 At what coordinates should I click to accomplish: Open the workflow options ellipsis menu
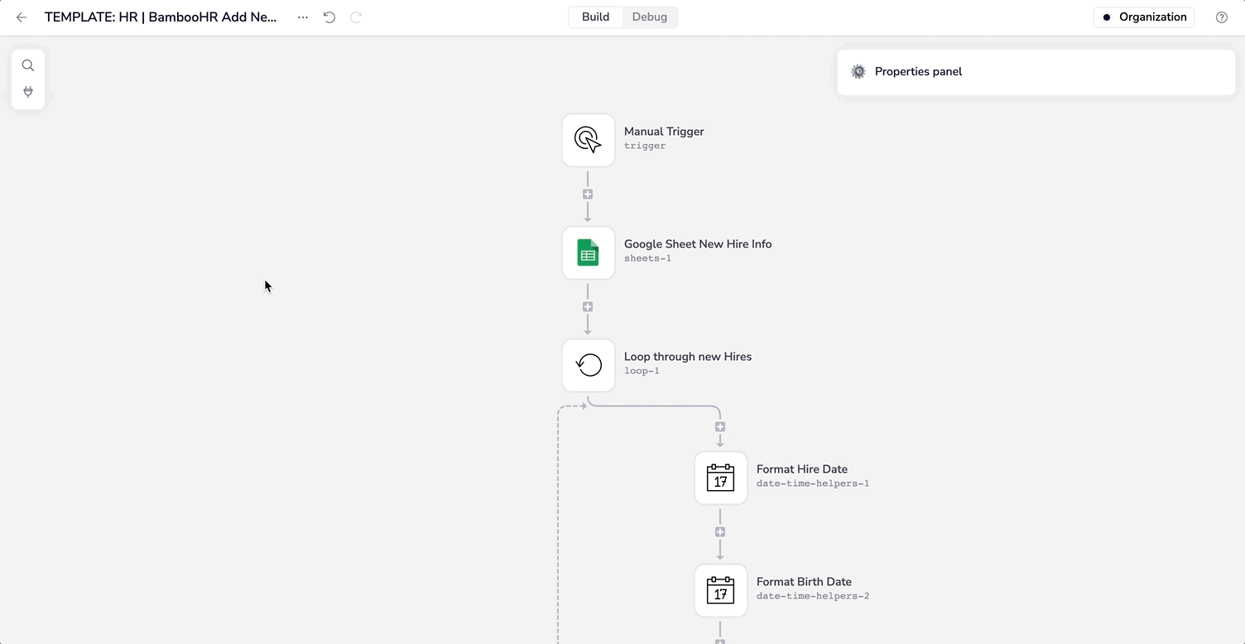pyautogui.click(x=302, y=17)
